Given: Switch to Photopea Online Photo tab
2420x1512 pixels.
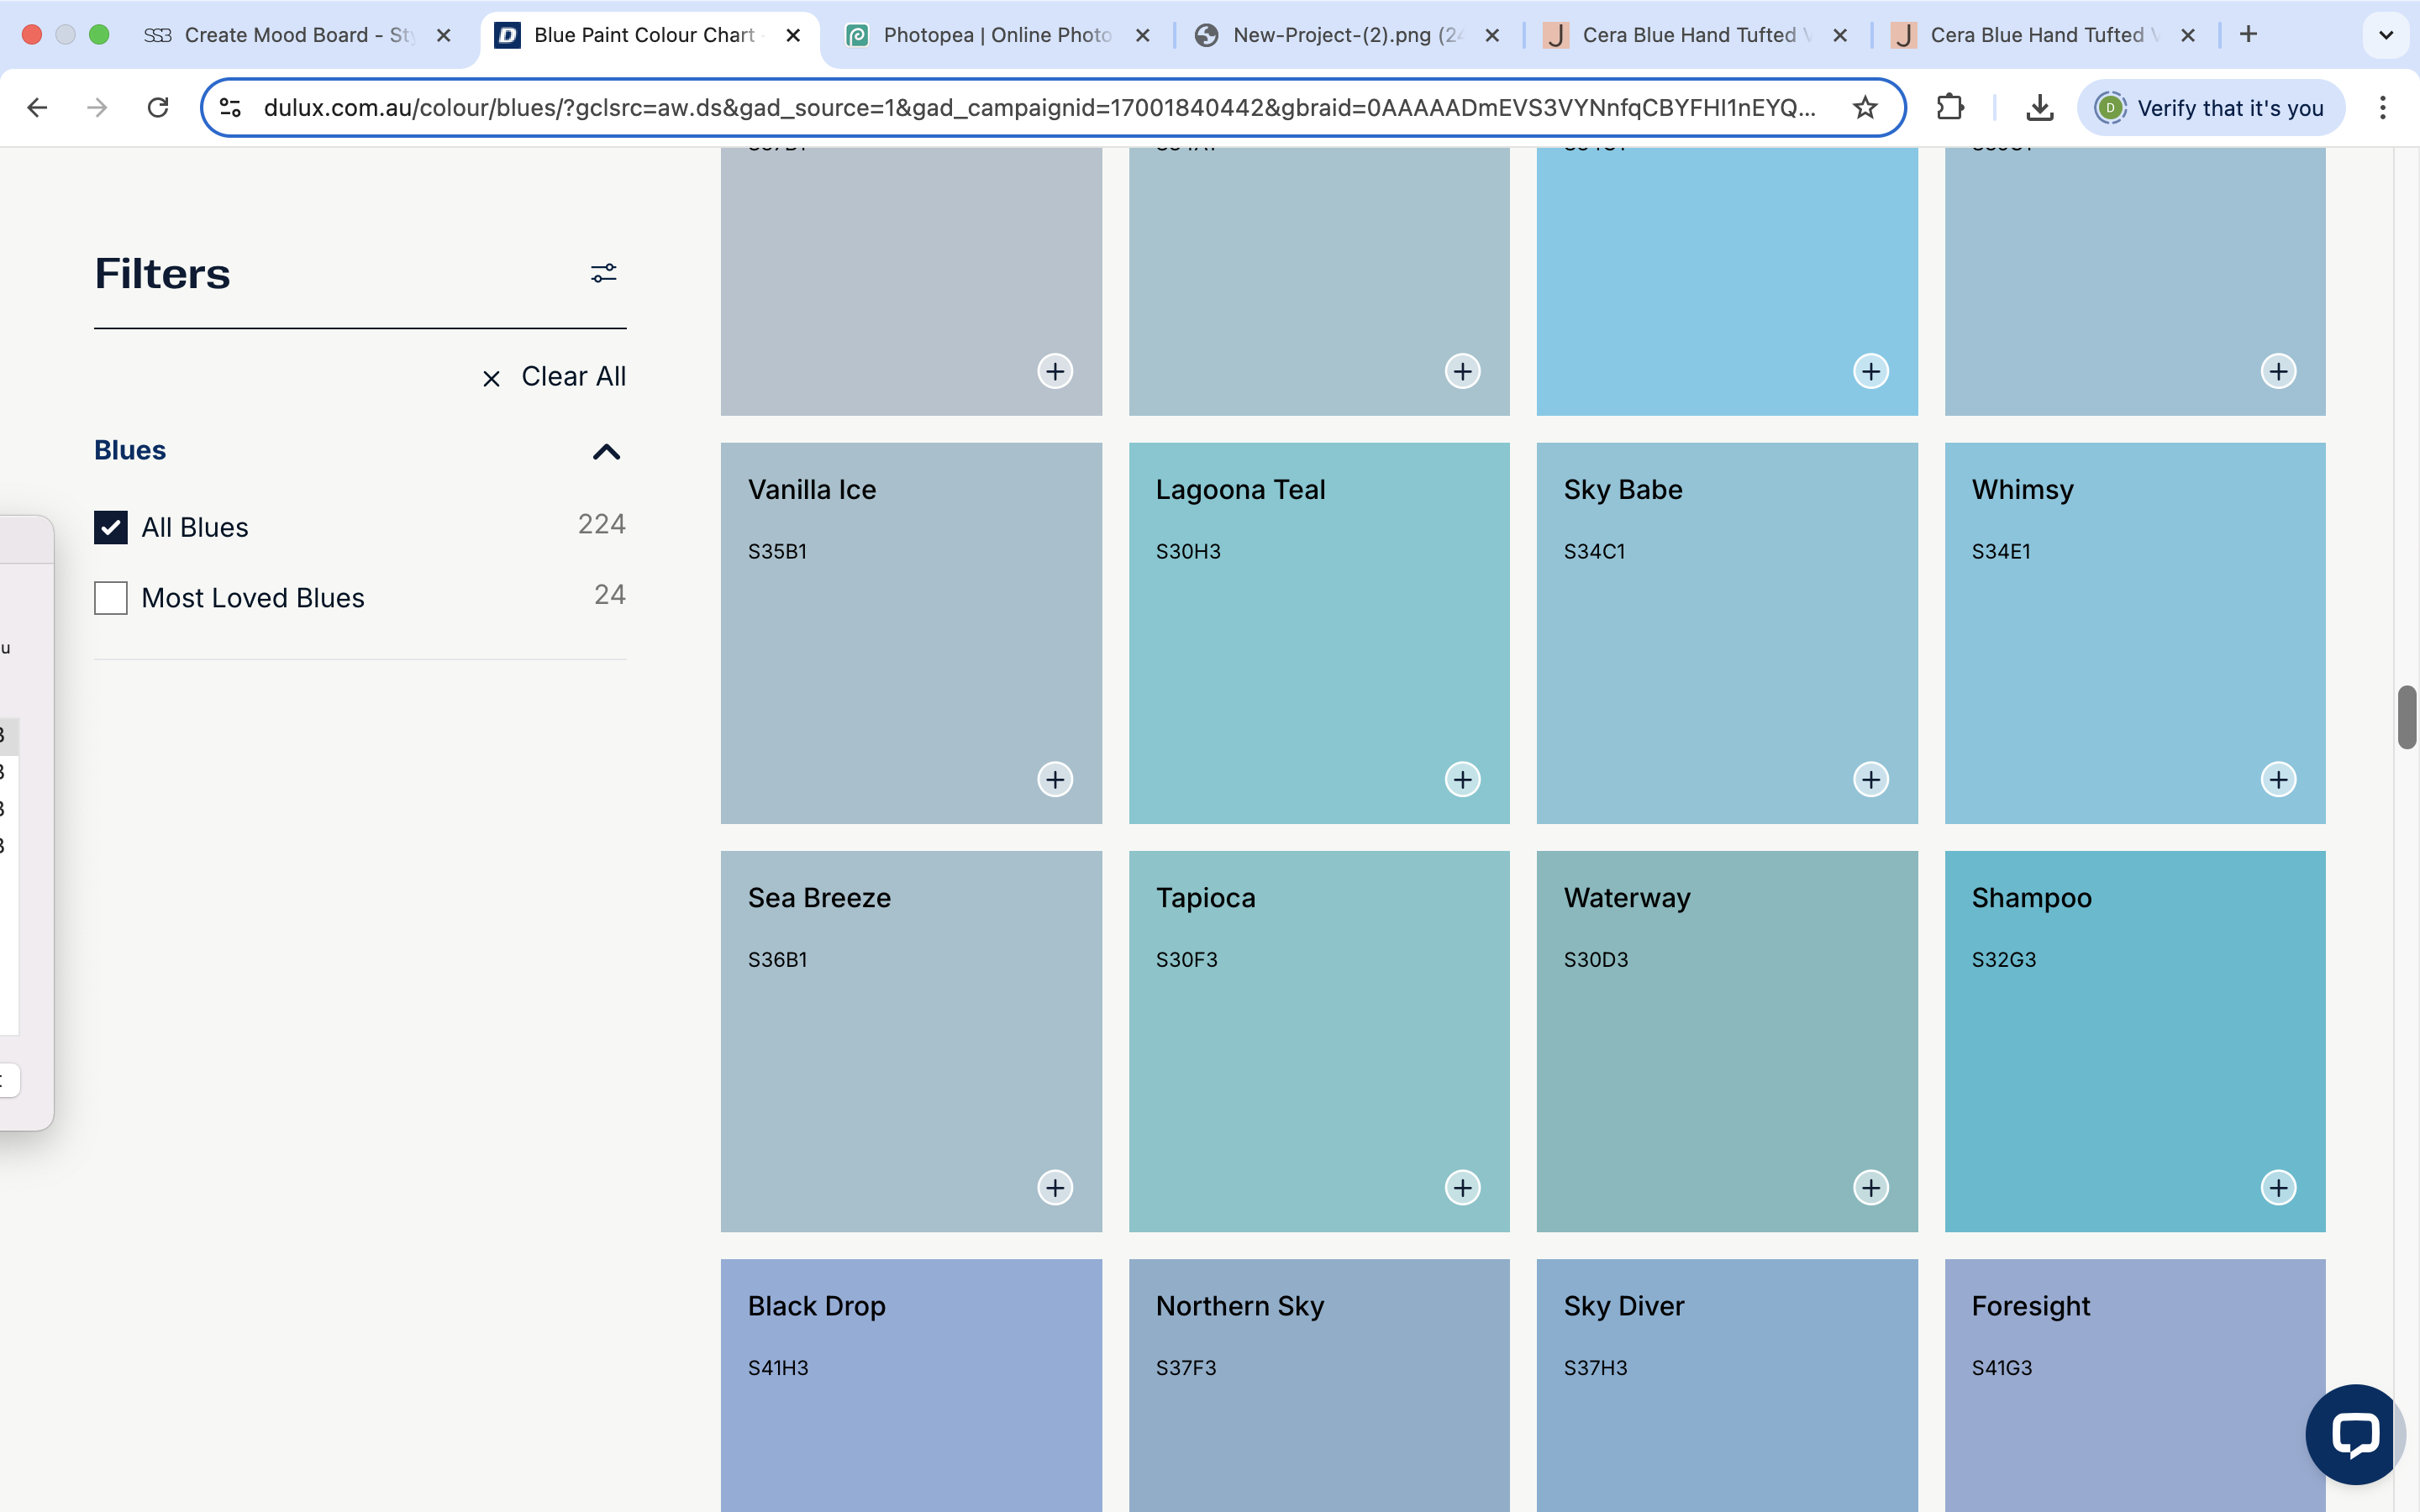Looking at the screenshot, I should 995,35.
